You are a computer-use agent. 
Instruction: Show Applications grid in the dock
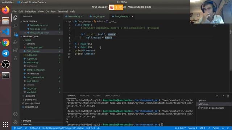(6, 125)
